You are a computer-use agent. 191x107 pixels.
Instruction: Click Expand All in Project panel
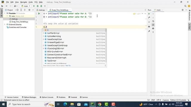(21, 10)
